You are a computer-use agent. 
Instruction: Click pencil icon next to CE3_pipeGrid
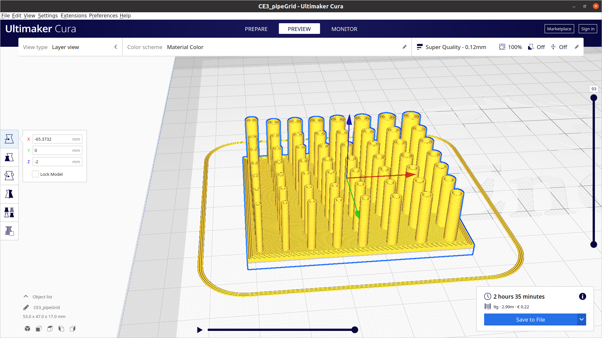pos(26,307)
